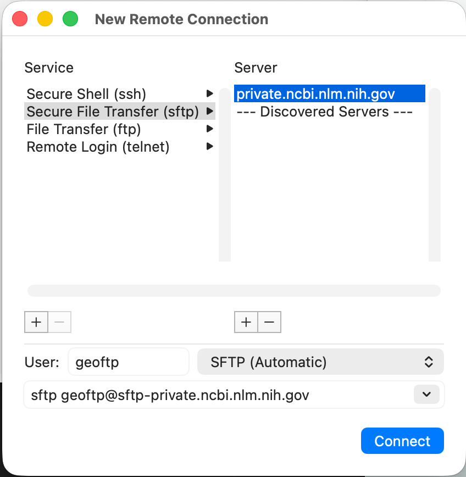
Task: Select Remote Login (telnet) service
Action: [98, 147]
